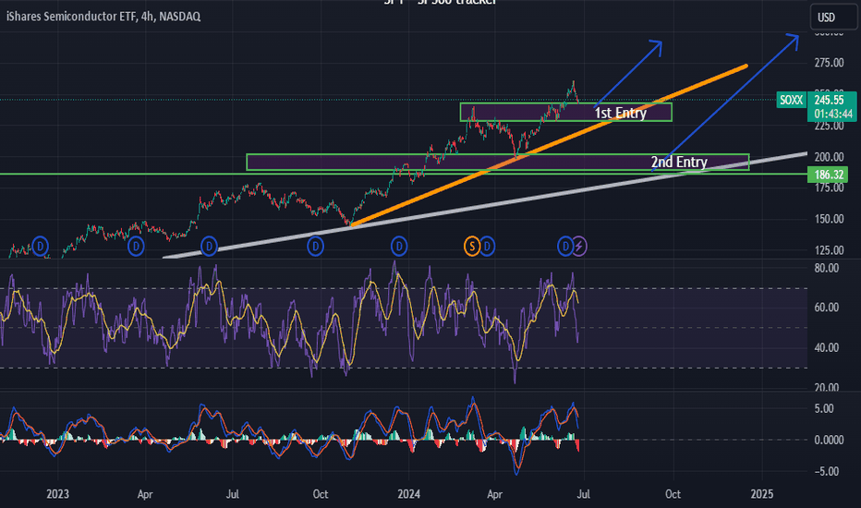Click the -5.00 MACD scale label
This screenshot has width=861, height=508.
pos(825,471)
